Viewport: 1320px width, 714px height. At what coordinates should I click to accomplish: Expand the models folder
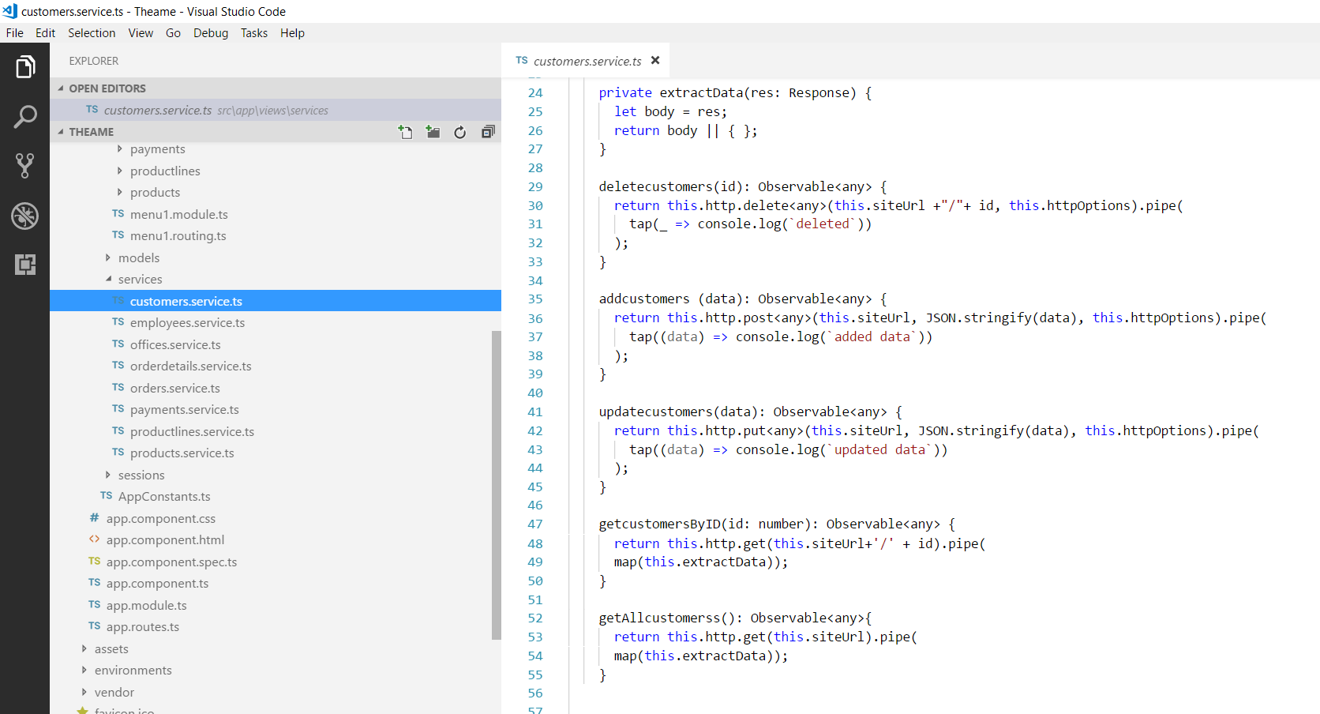[x=138, y=257]
